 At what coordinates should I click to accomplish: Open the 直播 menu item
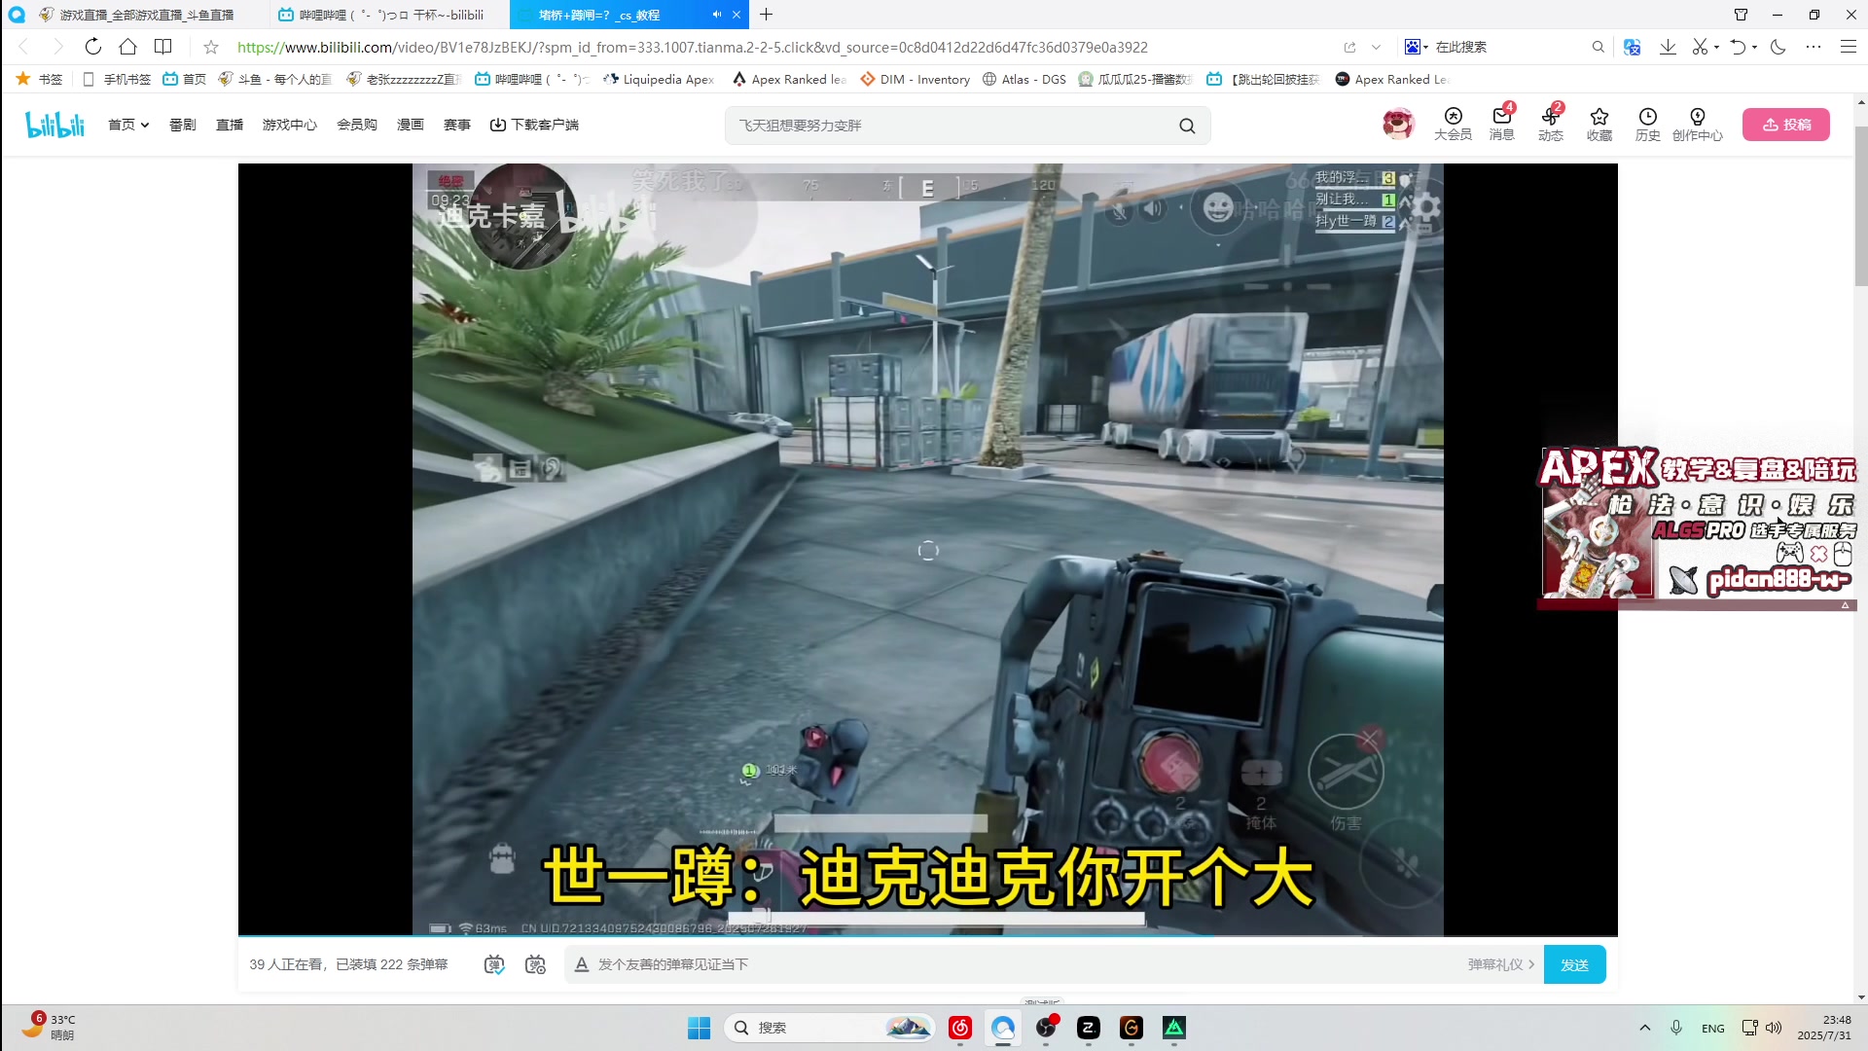(230, 125)
